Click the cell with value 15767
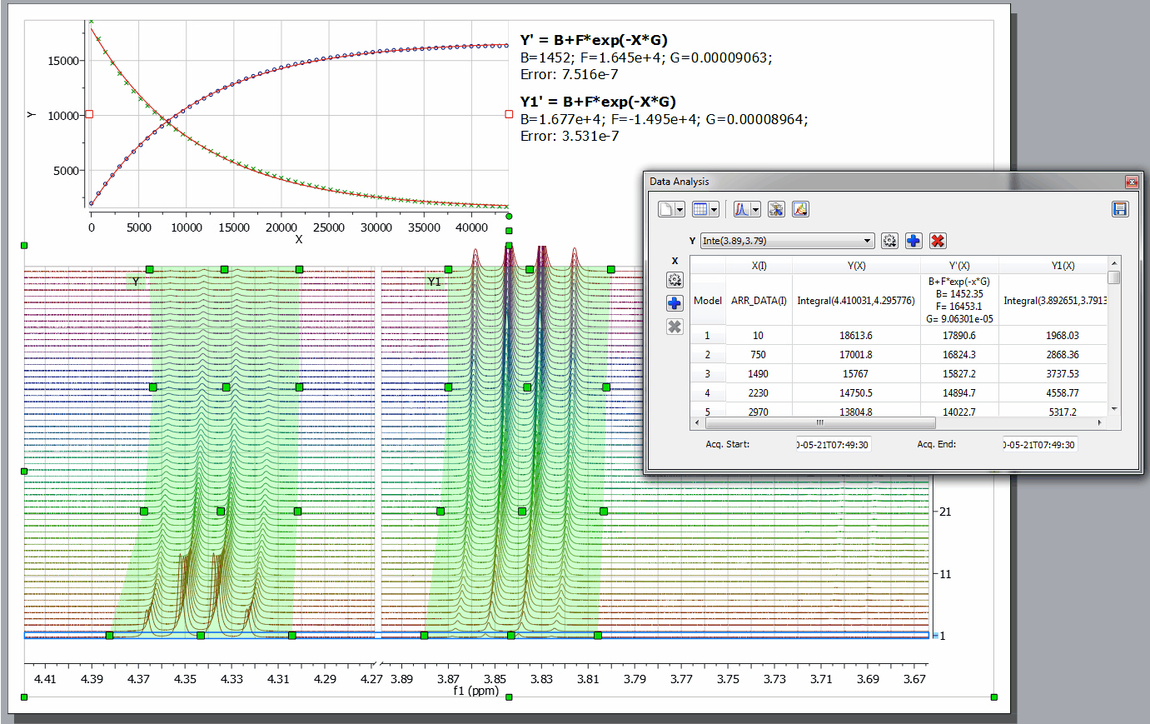The image size is (1150, 724). 856,373
